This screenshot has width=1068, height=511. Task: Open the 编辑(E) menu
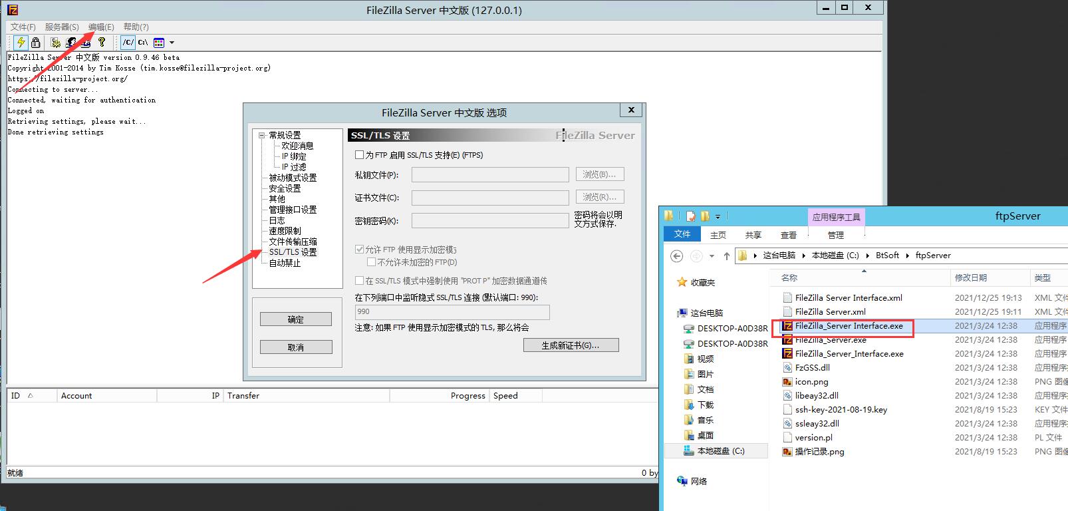101,27
